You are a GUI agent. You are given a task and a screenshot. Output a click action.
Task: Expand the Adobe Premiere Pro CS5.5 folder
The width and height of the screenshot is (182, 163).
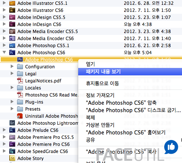pos(4,137)
